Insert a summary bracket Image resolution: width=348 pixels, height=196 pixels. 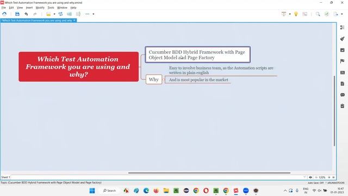[78, 14]
